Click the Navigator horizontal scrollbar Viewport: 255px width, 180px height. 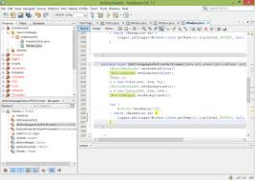(38, 164)
